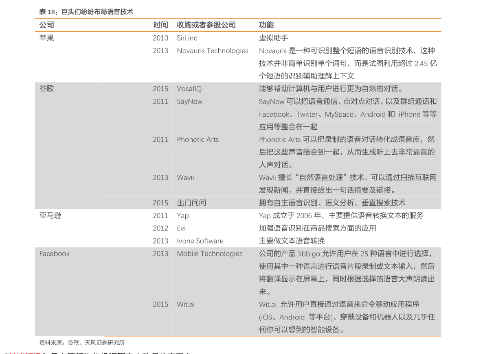Image resolution: width=485 pixels, height=354 pixels.
Task: Click the line 'Phonetic Arts 可以把录制的语音对话转化成语音库'
Action: pyautogui.click(x=340, y=139)
